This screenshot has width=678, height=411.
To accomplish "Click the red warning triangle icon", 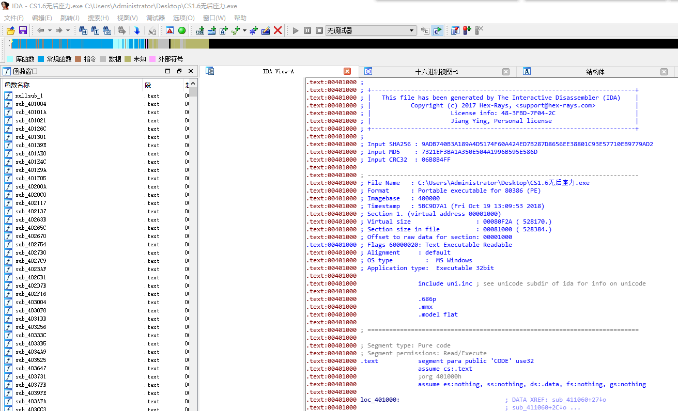I will (x=169, y=30).
